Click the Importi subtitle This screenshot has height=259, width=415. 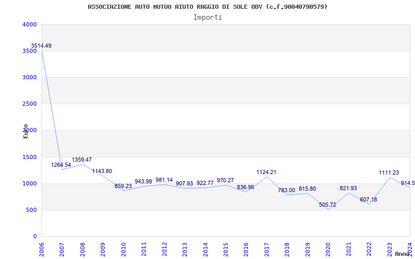(x=208, y=17)
